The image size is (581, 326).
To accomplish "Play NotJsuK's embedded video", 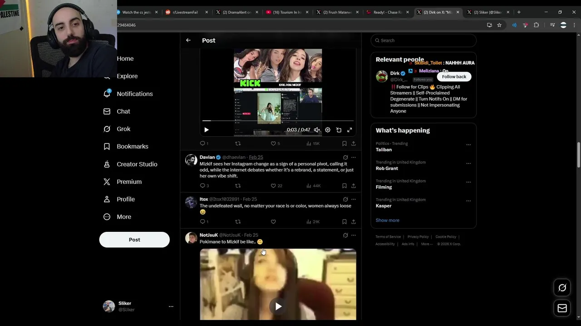I will (x=278, y=307).
